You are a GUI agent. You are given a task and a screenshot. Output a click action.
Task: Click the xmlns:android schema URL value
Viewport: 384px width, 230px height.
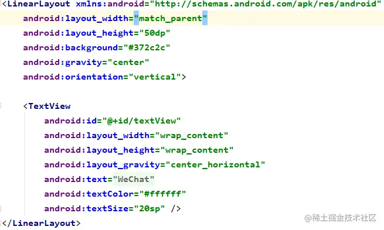click(266, 4)
